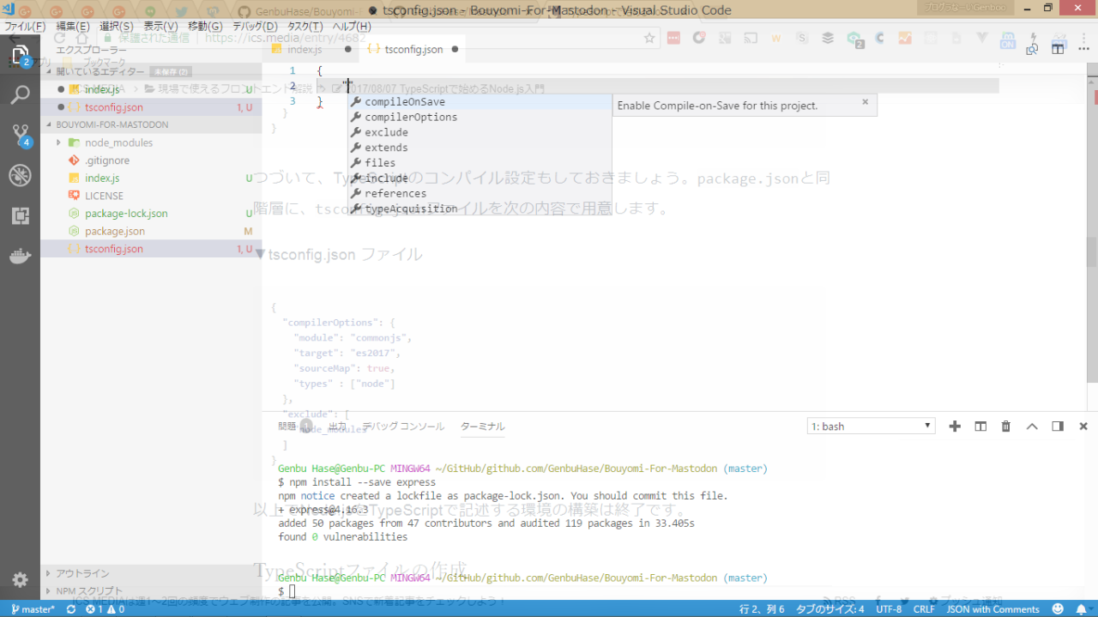Expand the node_modules folder
This screenshot has width=1098, height=617.
[118, 142]
